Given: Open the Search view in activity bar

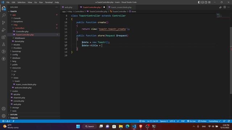Looking at the screenshot, I should pos(4,15).
